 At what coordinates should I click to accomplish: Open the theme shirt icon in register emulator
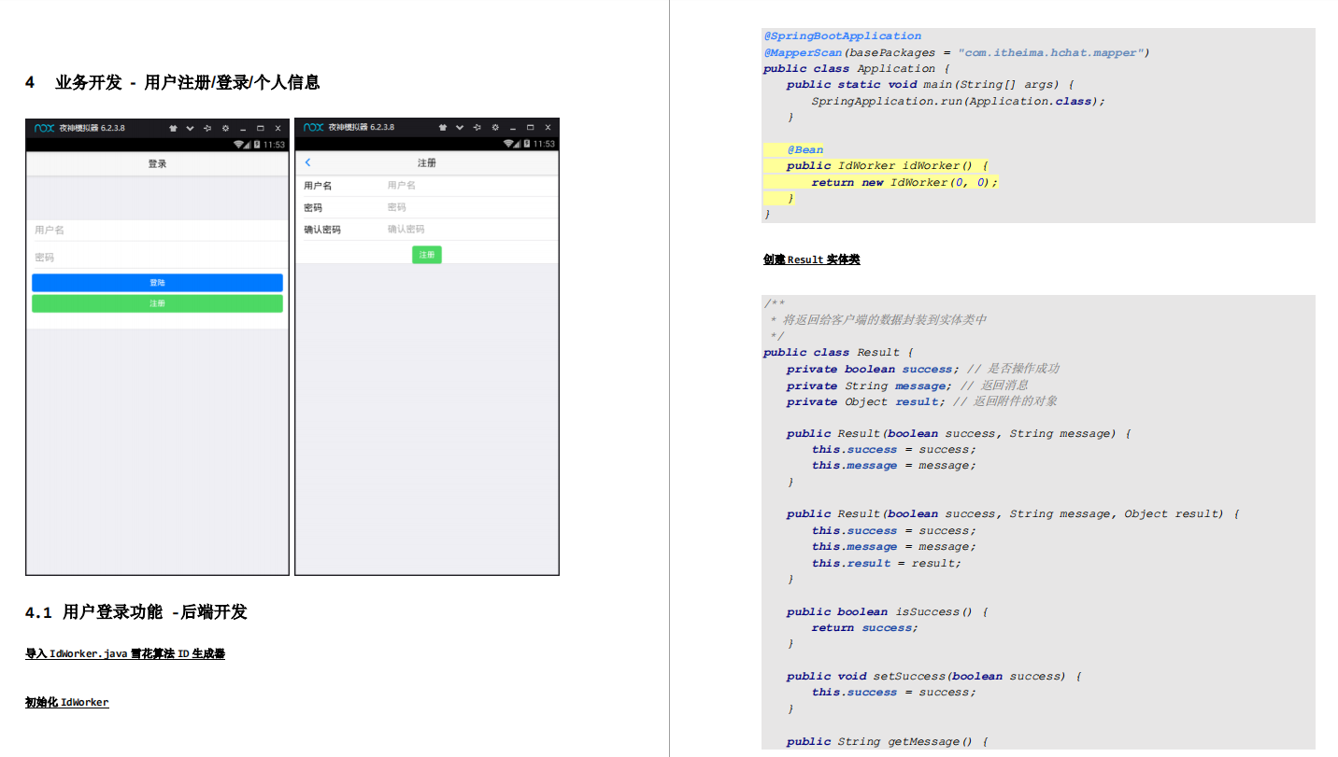point(442,127)
